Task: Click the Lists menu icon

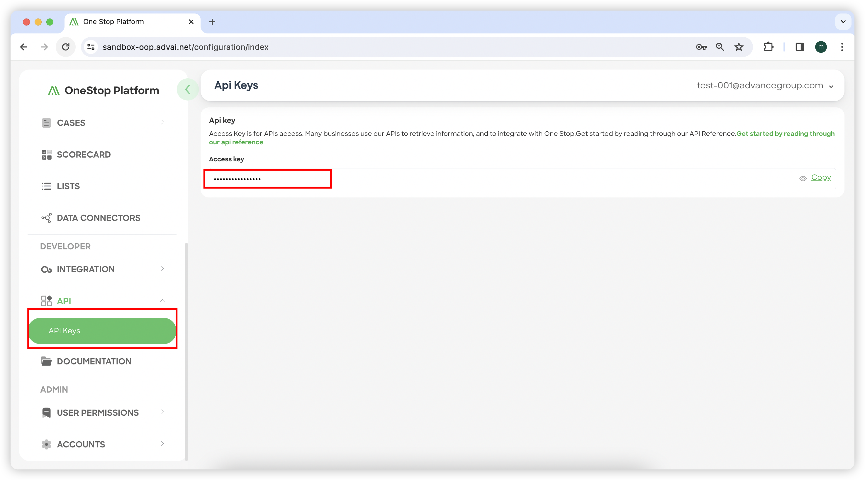Action: (x=46, y=186)
